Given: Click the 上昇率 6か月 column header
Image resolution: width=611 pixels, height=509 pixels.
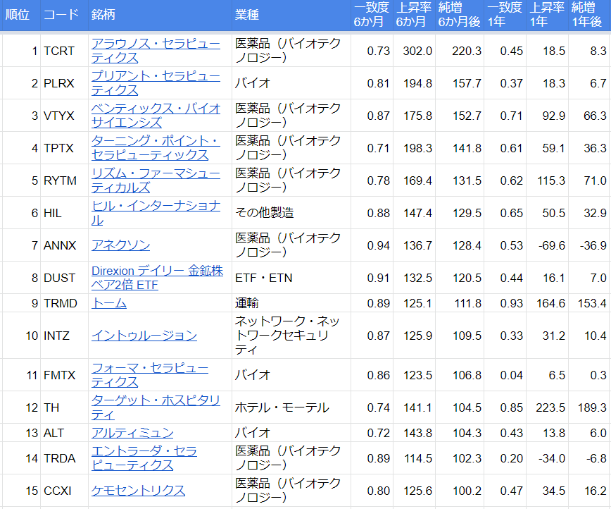Looking at the screenshot, I should click(414, 14).
